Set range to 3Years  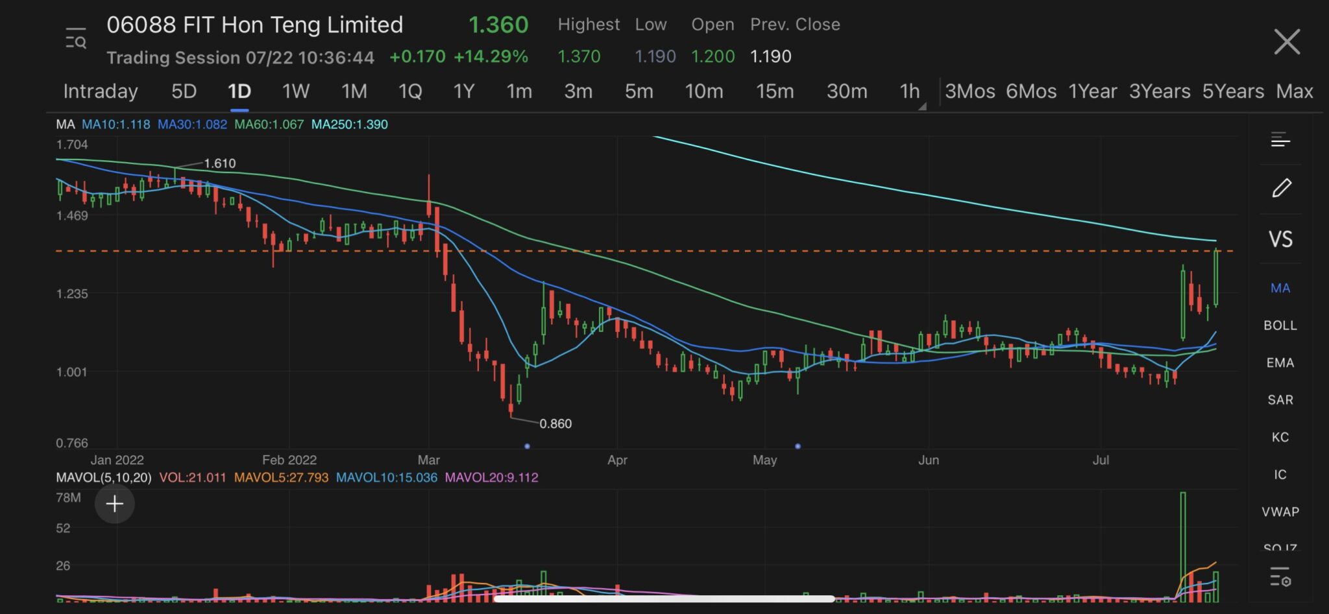pyautogui.click(x=1160, y=91)
